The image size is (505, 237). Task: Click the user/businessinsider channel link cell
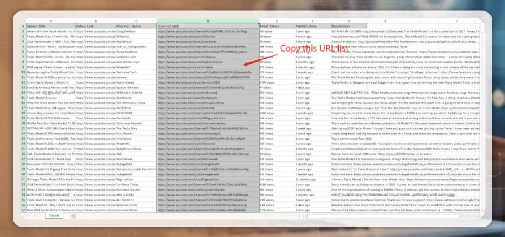click(x=208, y=190)
